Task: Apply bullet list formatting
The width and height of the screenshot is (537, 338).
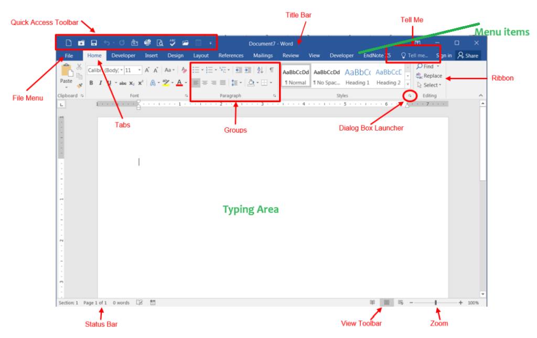Action: [x=197, y=69]
